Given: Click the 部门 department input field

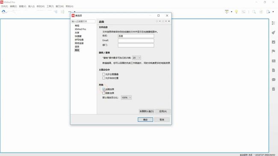Looking at the screenshot, I should [x=136, y=46].
